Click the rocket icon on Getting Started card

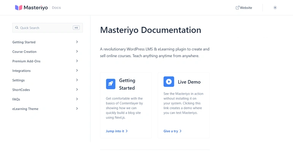pos(111,84)
